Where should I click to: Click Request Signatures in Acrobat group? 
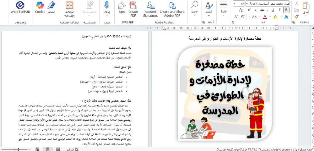coord(151,9)
